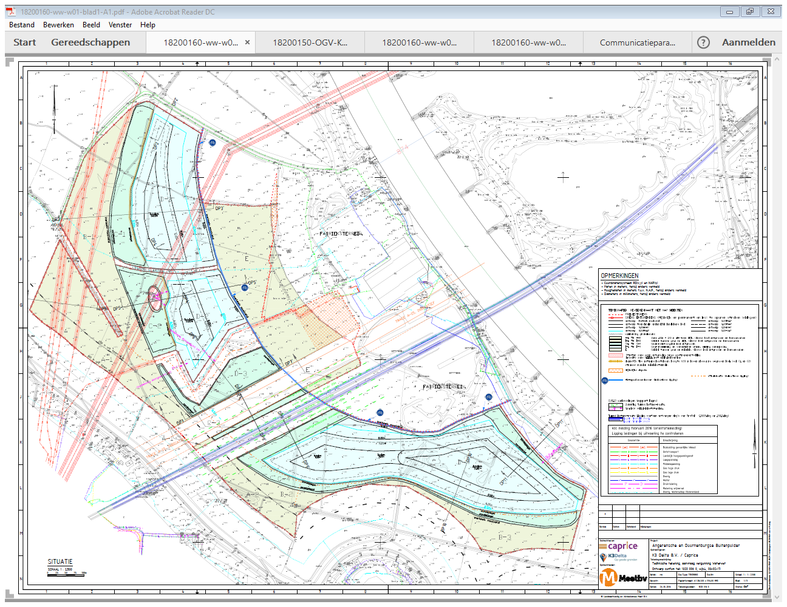
Task: Click the Adobe Acrobat PDF icon in title bar
Action: 11,12
